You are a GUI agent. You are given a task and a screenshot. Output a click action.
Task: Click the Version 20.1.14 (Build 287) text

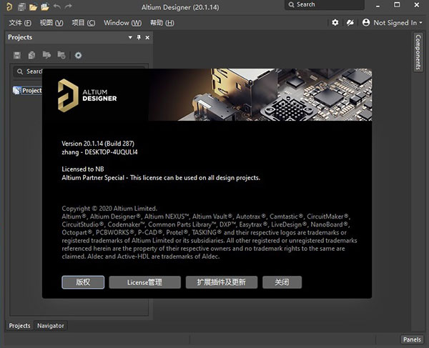98,144
